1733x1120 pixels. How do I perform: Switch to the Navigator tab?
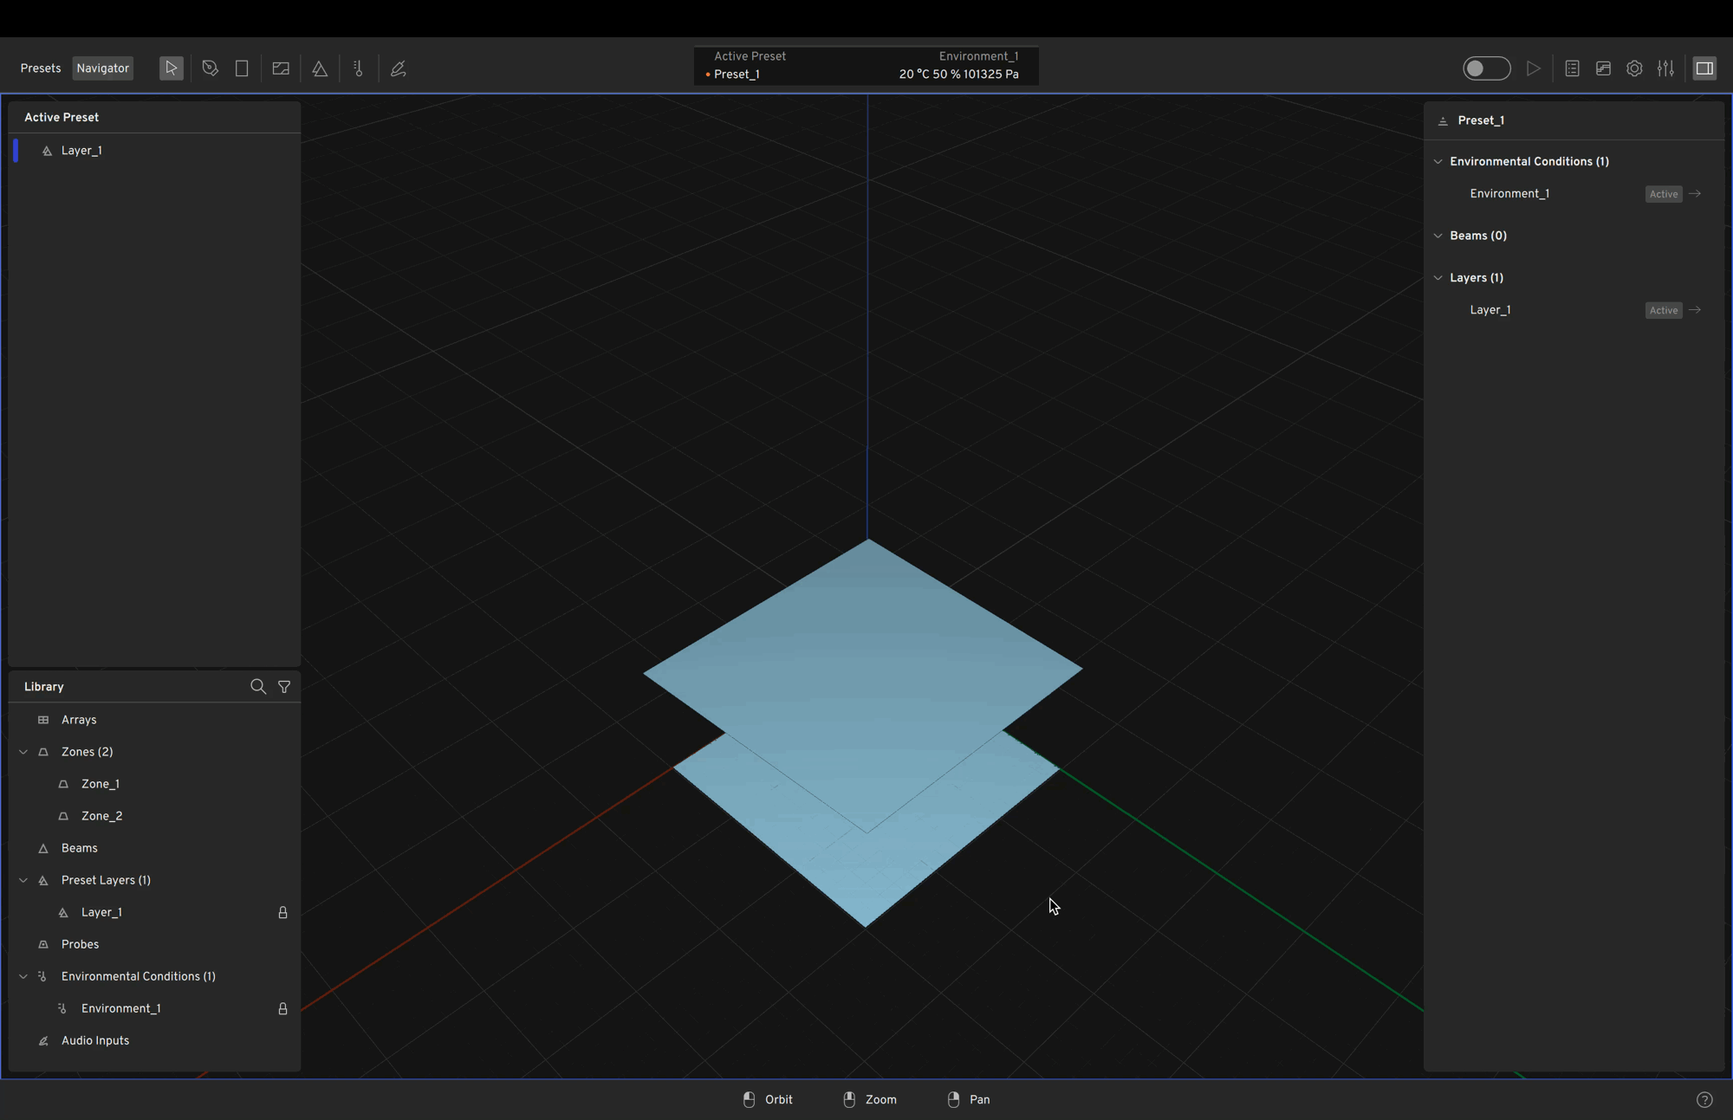coord(102,68)
